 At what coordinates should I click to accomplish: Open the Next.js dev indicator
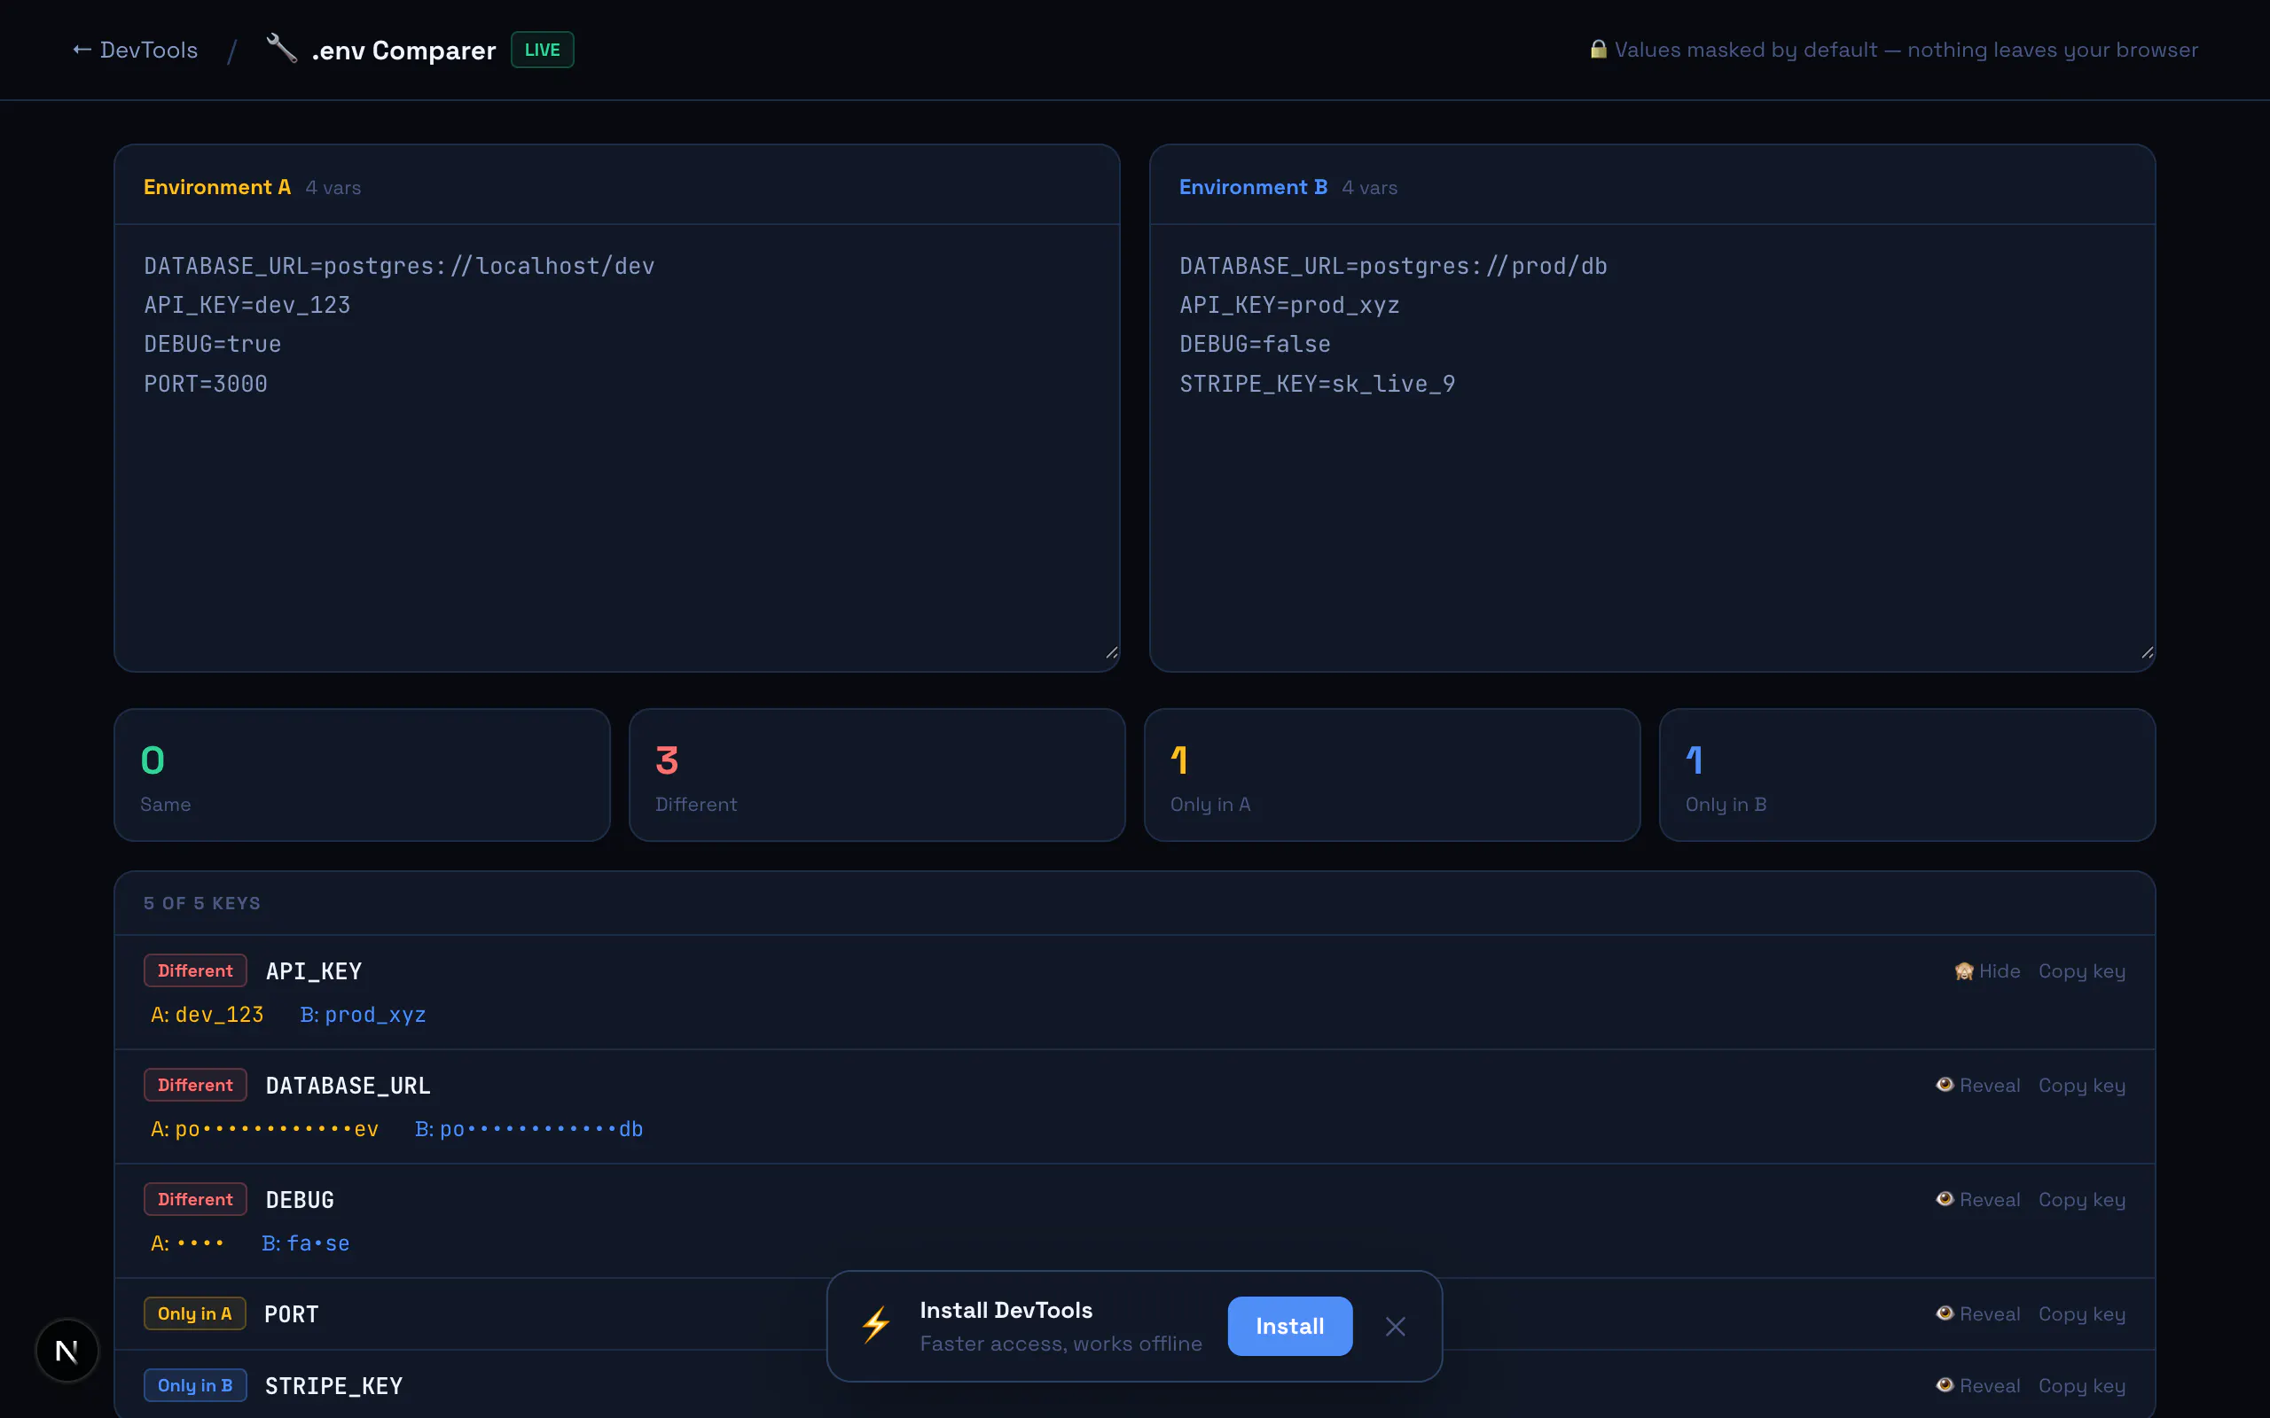[x=67, y=1351]
